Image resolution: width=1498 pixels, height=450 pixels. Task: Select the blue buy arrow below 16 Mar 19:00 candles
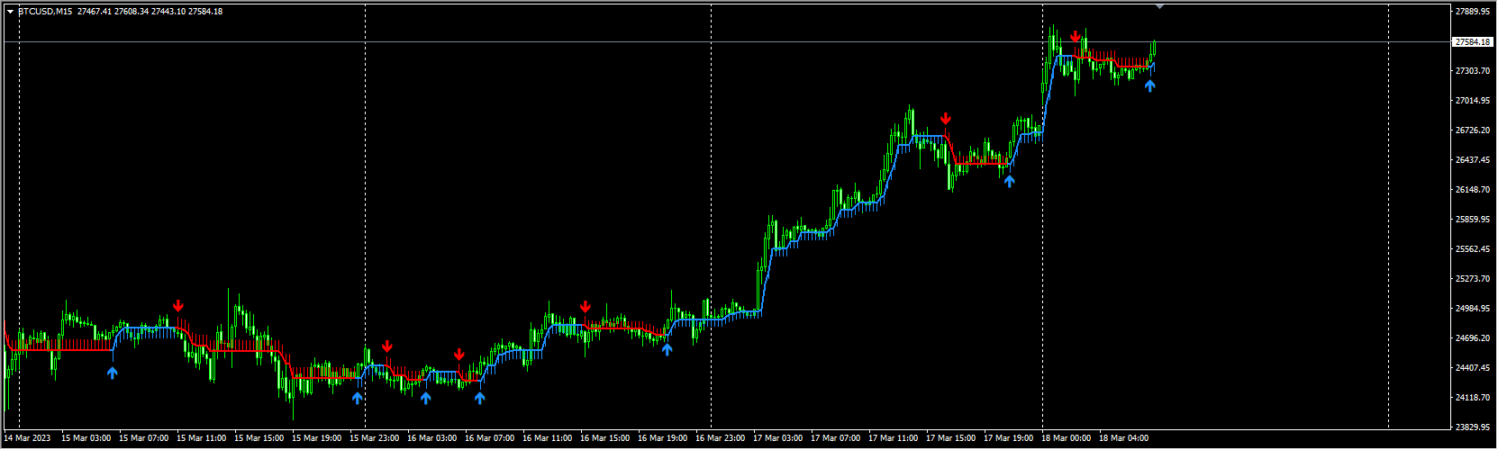[x=667, y=350]
